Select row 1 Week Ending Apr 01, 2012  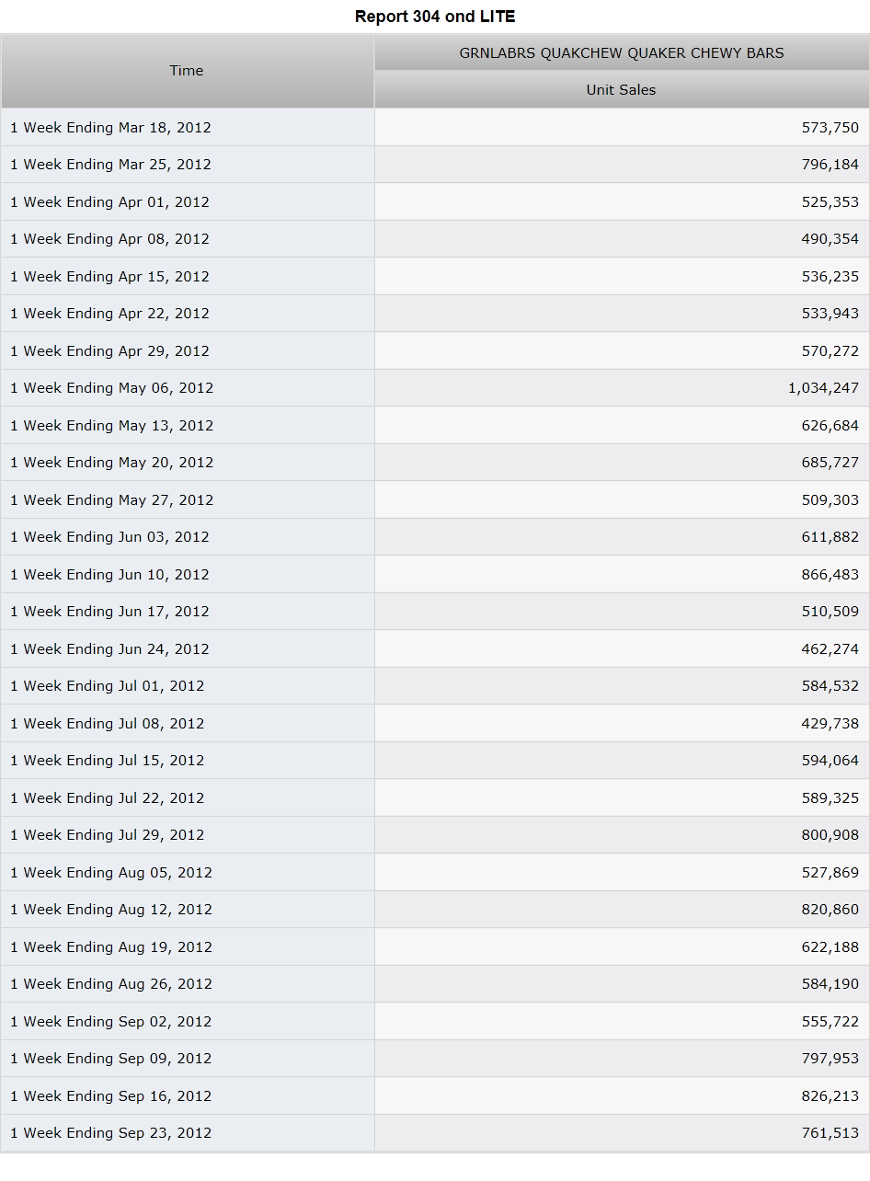(435, 202)
